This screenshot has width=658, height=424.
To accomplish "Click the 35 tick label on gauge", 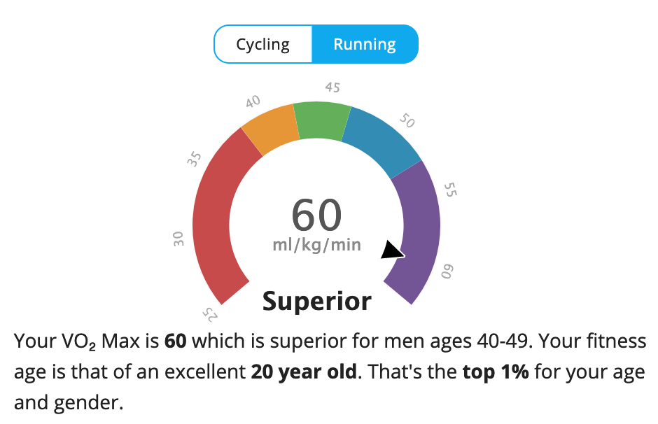I will tap(194, 157).
